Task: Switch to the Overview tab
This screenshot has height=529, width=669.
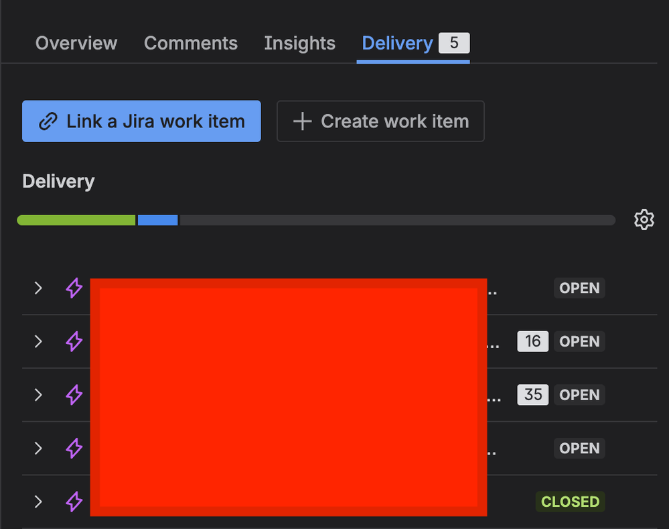Action: tap(76, 43)
